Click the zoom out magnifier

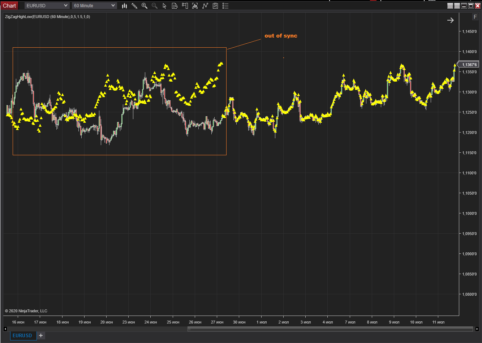pyautogui.click(x=155, y=6)
